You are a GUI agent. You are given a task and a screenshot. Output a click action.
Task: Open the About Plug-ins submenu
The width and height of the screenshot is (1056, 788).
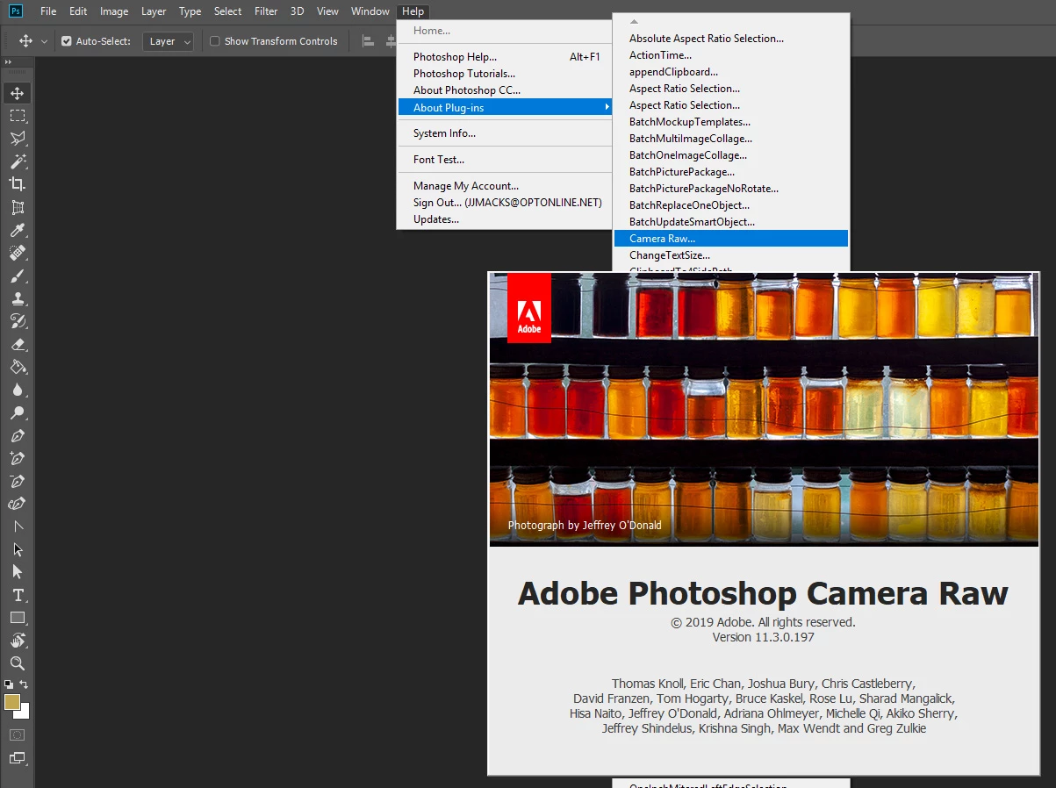click(505, 107)
